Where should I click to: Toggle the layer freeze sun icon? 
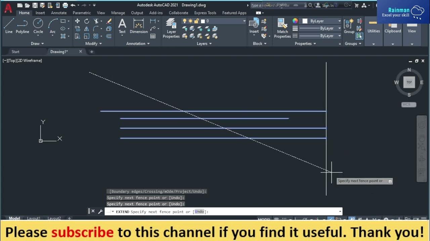click(x=190, y=21)
